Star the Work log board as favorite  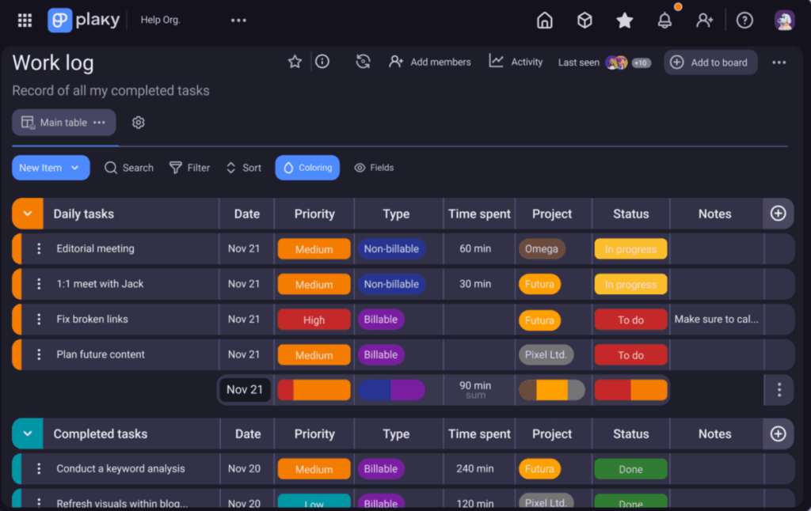pos(295,62)
